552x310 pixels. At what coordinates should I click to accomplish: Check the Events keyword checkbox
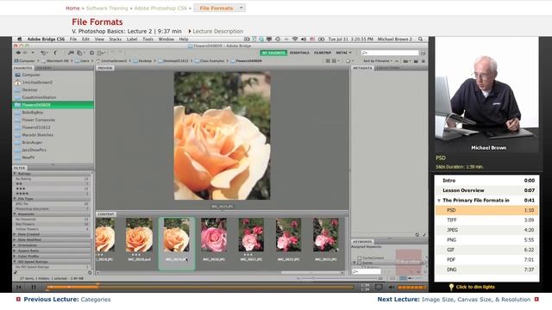tap(360, 263)
